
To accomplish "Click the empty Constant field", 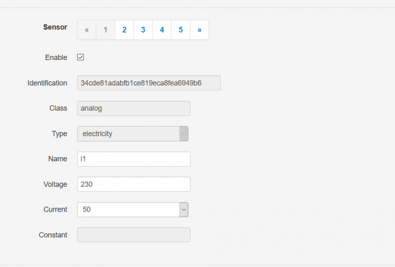I will point(134,235).
